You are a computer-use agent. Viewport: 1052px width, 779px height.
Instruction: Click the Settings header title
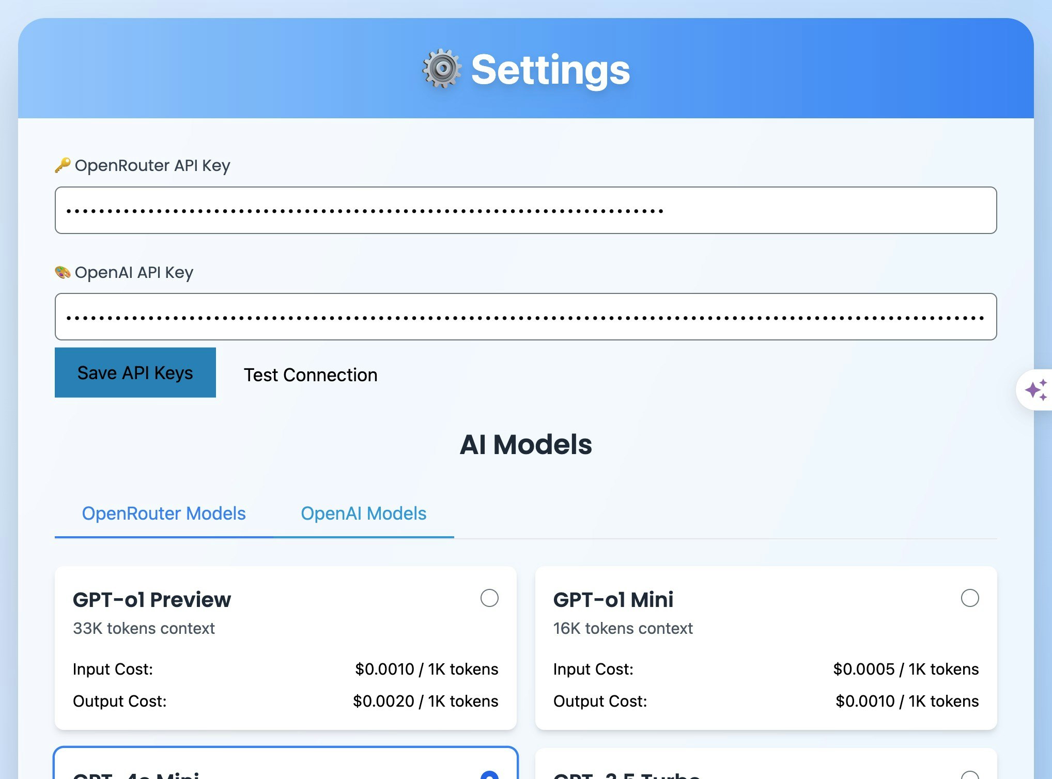pos(550,70)
